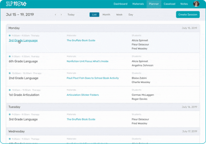Switch to Week view
The width and height of the screenshot is (206, 144).
pyautogui.click(x=119, y=14)
